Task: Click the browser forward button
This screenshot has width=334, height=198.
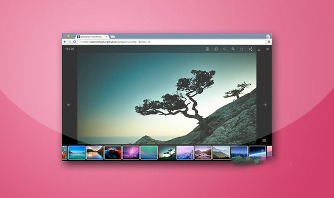Action: [x=69, y=42]
